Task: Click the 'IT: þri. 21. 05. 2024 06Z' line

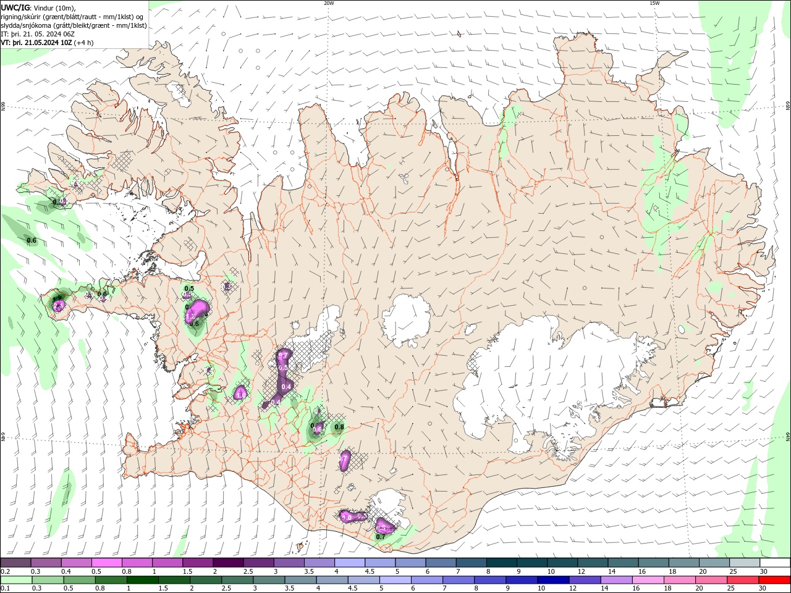Action: pyautogui.click(x=38, y=34)
